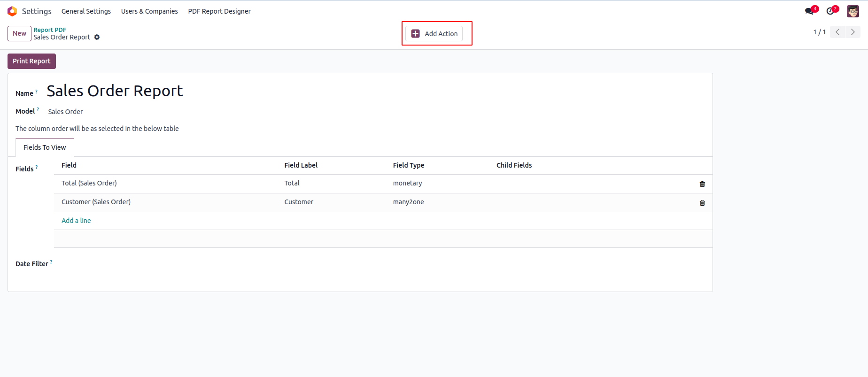
Task: Open the conversations chat bubble icon
Action: click(x=810, y=11)
